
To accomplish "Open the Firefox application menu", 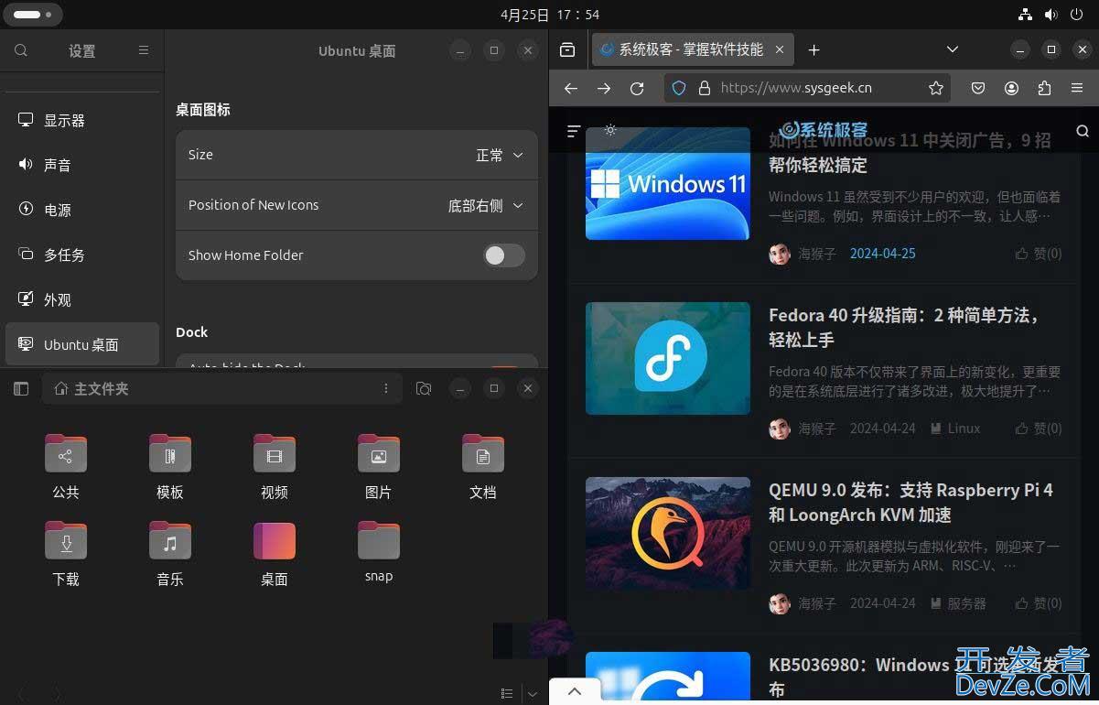I will [1077, 88].
